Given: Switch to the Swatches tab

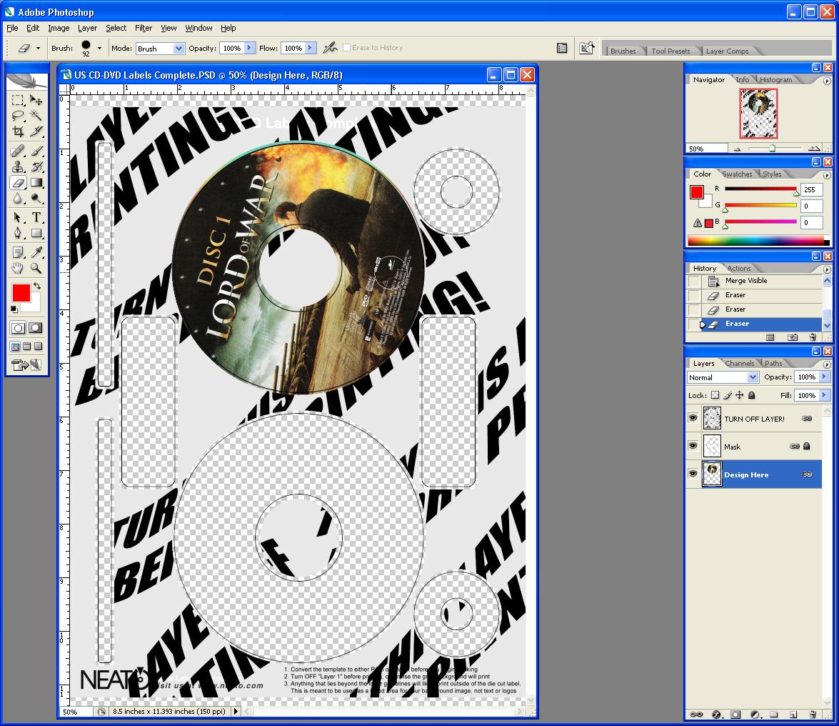Looking at the screenshot, I should [x=738, y=174].
